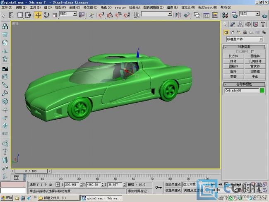
Task: Activate the Select and Rotate tool
Action: point(46,15)
